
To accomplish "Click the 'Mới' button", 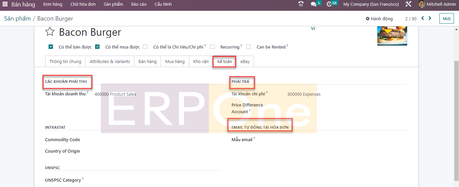I will (447, 19).
